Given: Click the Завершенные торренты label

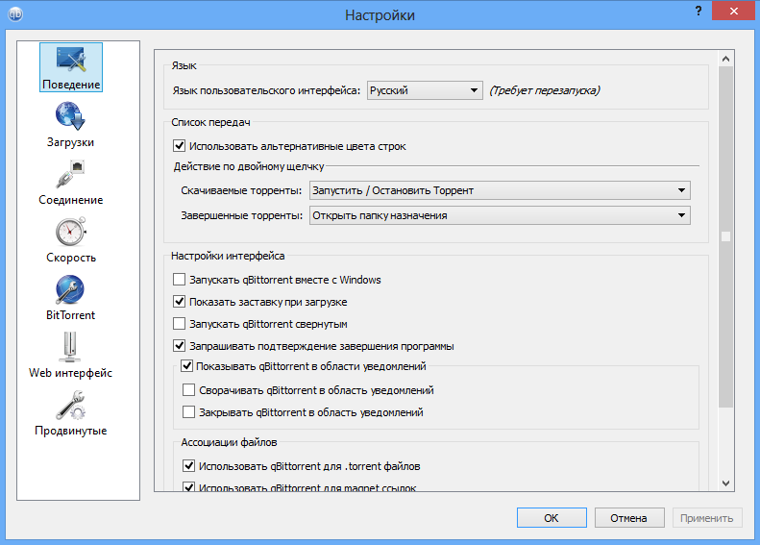Looking at the screenshot, I should (x=241, y=215).
